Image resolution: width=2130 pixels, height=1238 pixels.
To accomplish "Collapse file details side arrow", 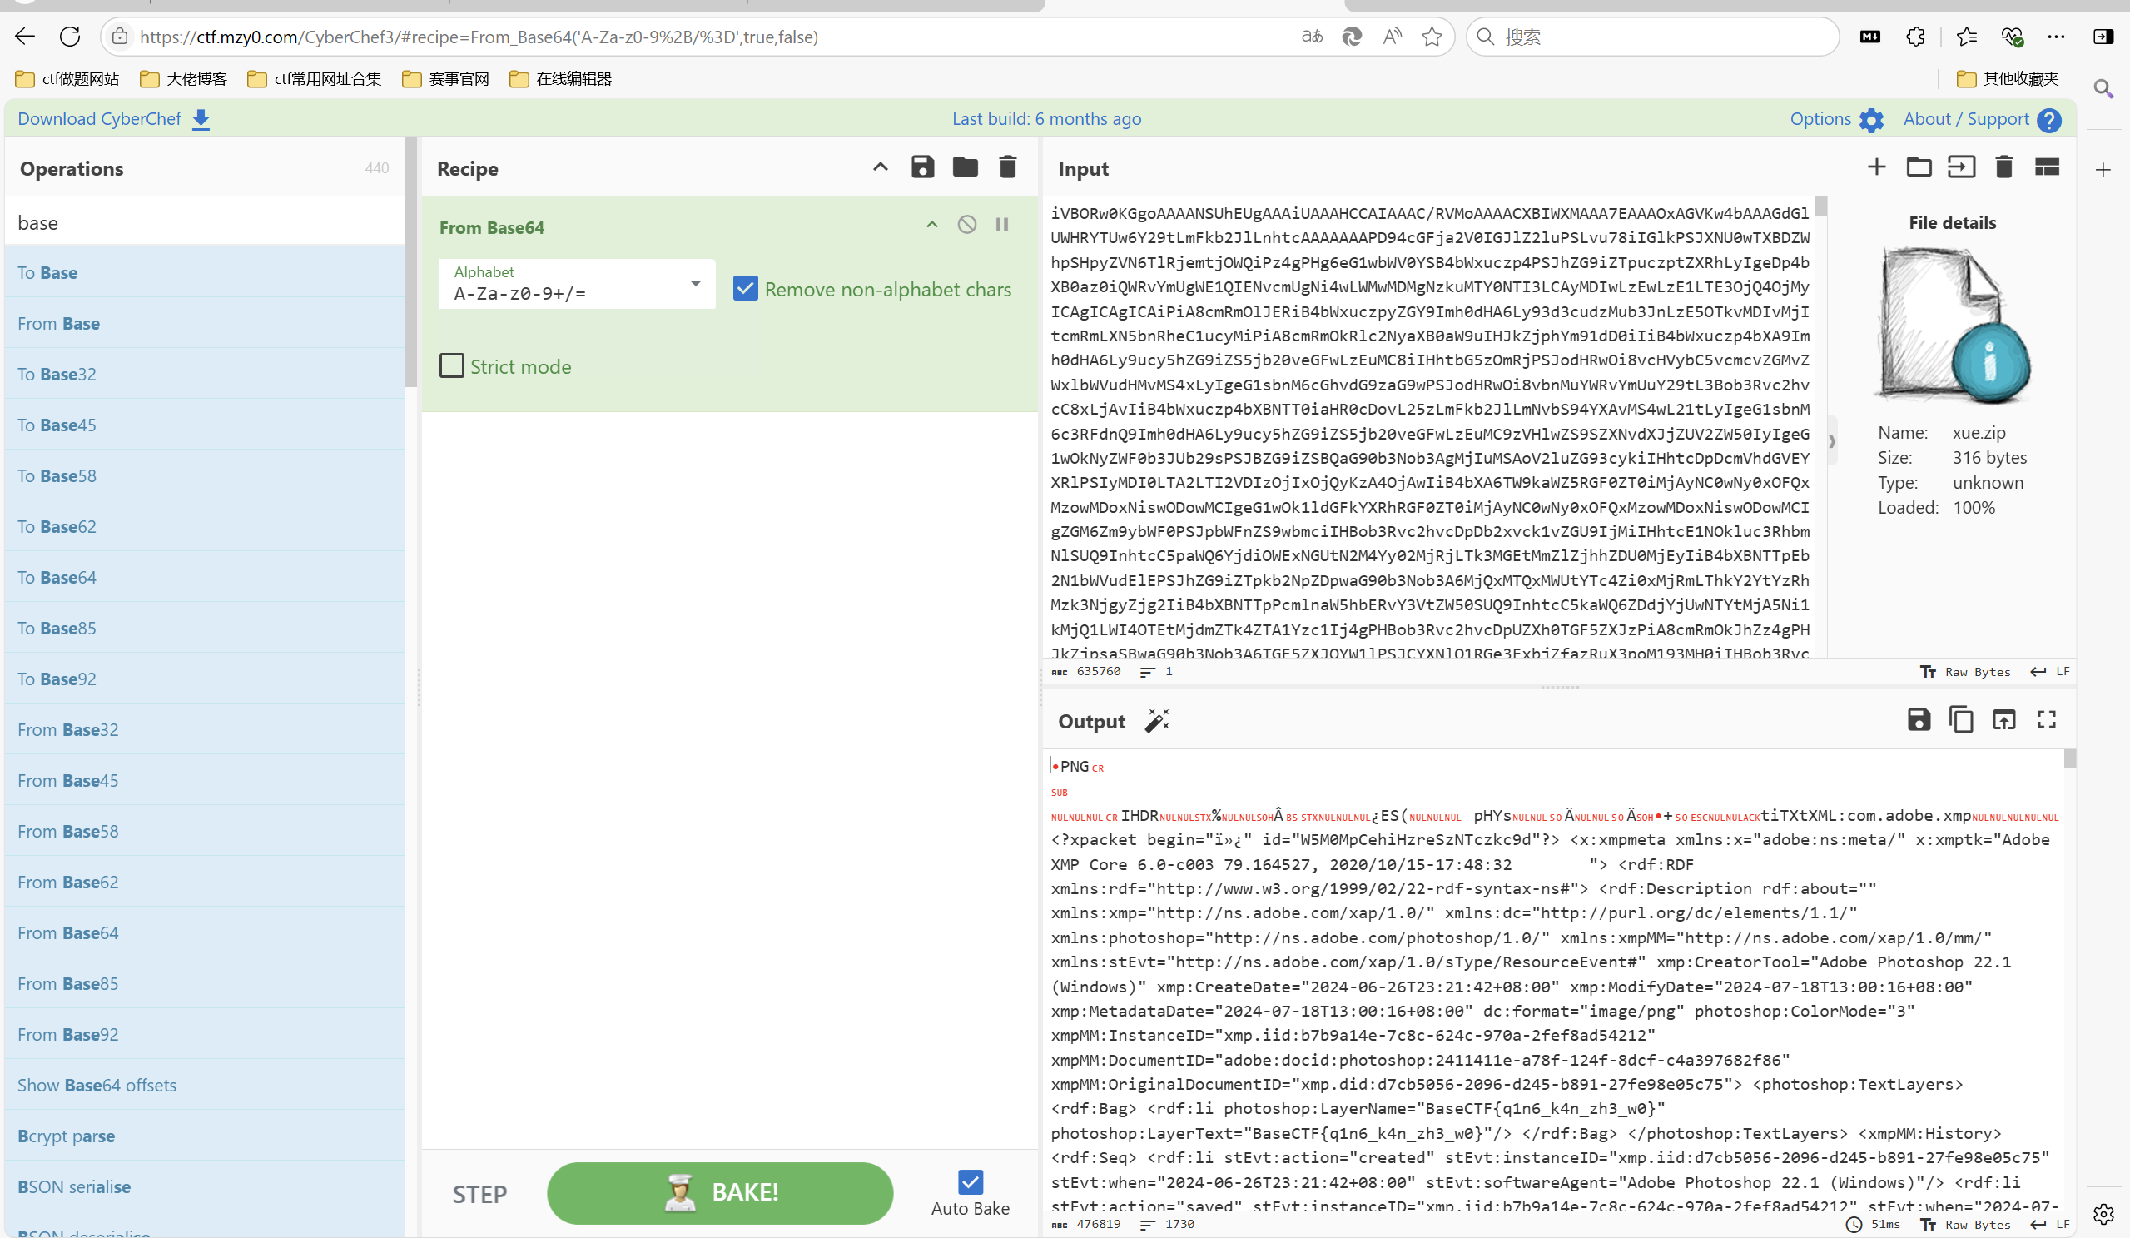I will coord(1832,440).
